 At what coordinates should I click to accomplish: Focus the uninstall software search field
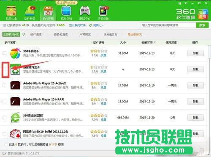tap(168, 25)
